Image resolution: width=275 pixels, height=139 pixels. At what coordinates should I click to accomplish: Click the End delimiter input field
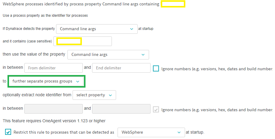coord(121,68)
